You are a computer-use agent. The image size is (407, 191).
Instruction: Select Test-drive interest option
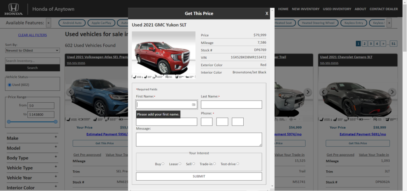click(238, 164)
